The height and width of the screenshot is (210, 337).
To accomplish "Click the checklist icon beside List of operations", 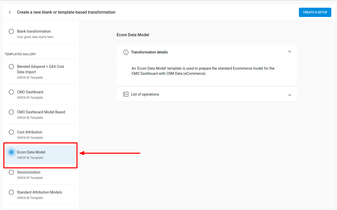I will coord(126,94).
